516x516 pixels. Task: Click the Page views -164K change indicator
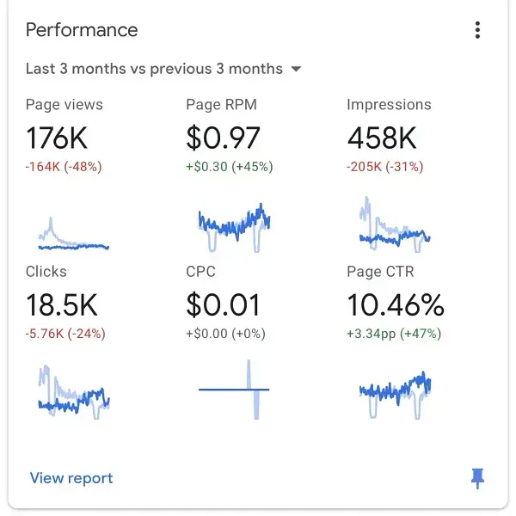[64, 167]
